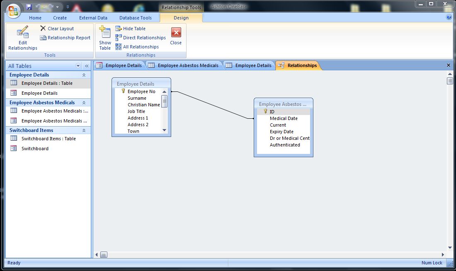
Task: Save with the Quick Access floppy icon
Action: click(x=29, y=7)
